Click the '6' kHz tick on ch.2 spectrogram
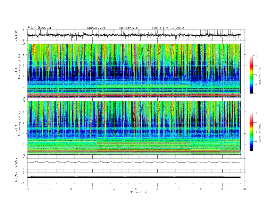 (x=24, y=123)
